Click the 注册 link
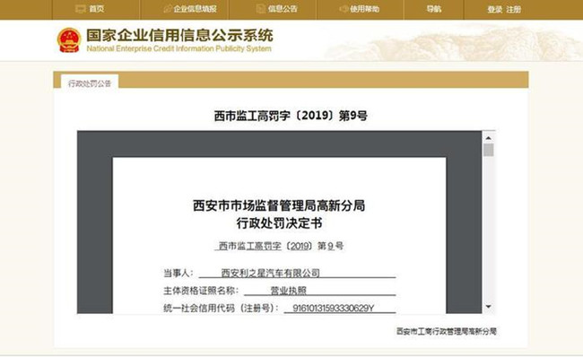The width and height of the screenshot is (583, 357). coord(513,9)
